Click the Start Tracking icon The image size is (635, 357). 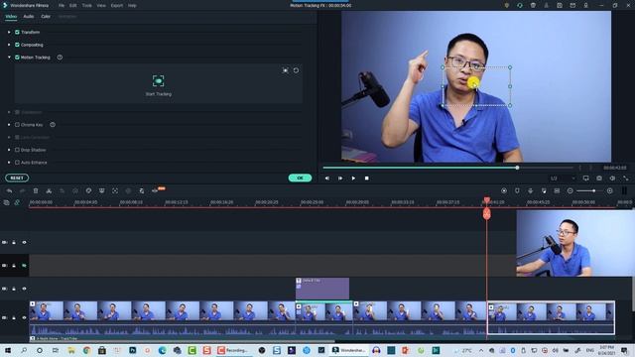coord(159,80)
